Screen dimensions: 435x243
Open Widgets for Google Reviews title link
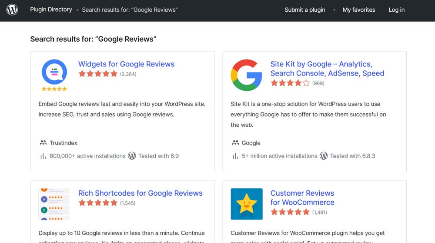click(x=126, y=64)
